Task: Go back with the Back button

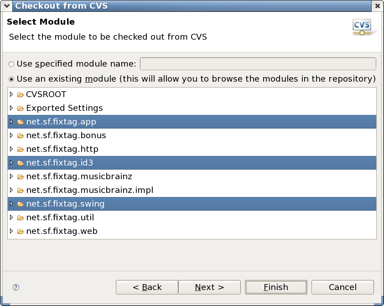Action: (x=147, y=287)
